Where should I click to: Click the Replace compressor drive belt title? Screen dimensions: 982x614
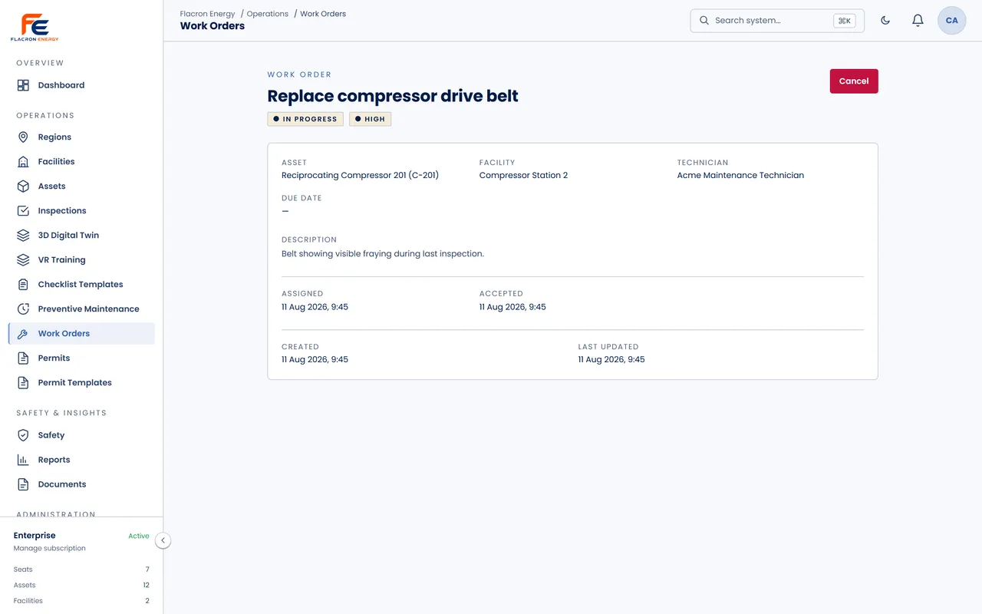click(393, 96)
